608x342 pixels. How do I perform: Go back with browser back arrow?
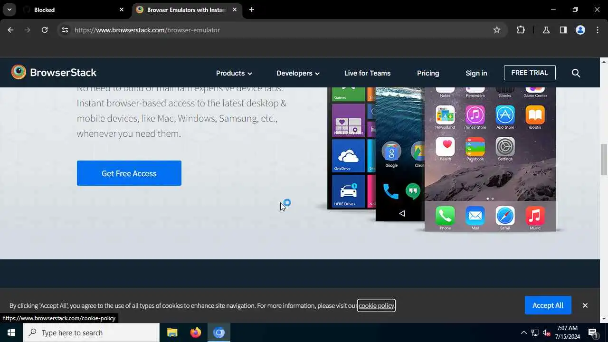pyautogui.click(x=10, y=30)
